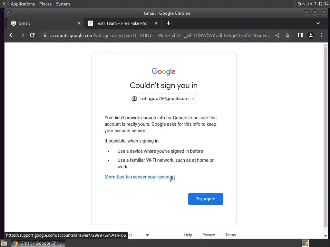Click the address bar URL
The height and width of the screenshot is (247, 330).
[x=160, y=35]
